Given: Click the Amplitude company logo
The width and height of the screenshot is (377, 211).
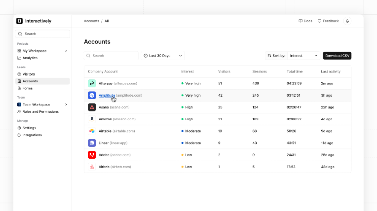Looking at the screenshot, I should pos(92,95).
